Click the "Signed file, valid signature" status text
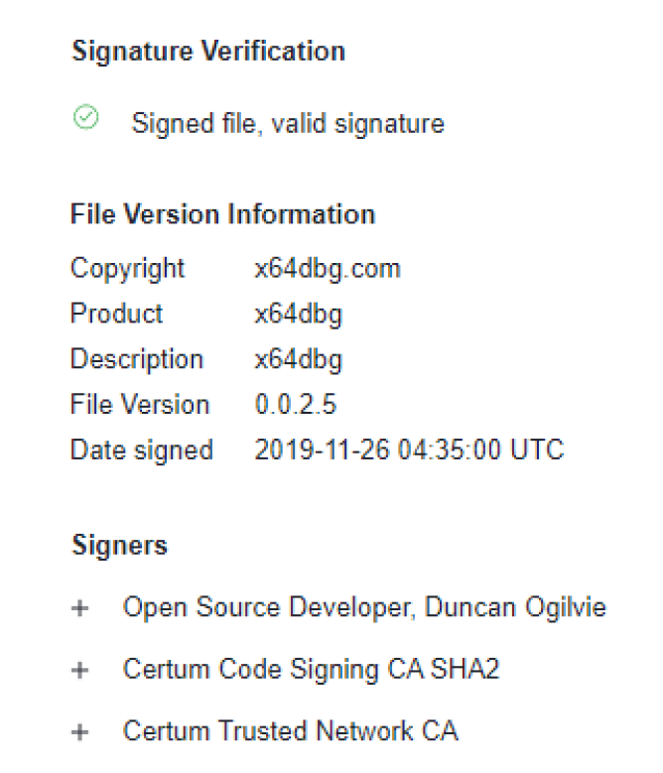This screenshot has width=663, height=773. (x=288, y=123)
